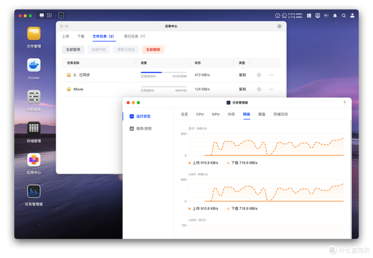Click progress bar of 2、已同步 task
The image size is (373, 258).
tap(164, 72)
